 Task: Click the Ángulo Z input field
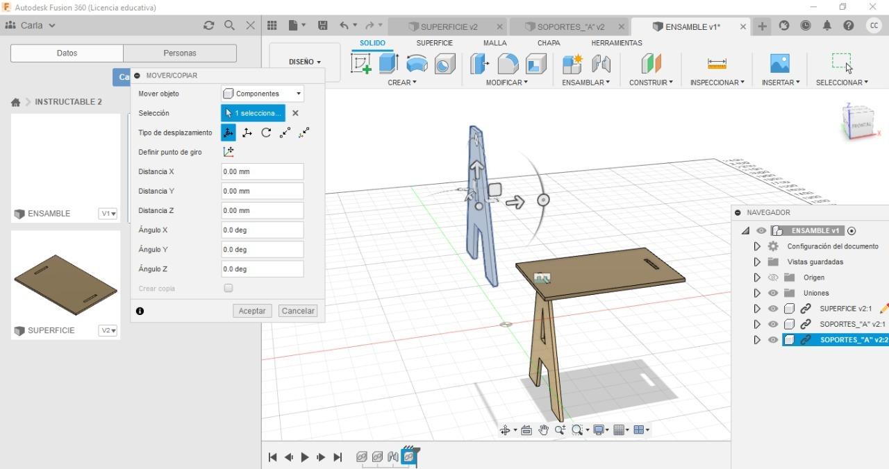pyautogui.click(x=263, y=268)
